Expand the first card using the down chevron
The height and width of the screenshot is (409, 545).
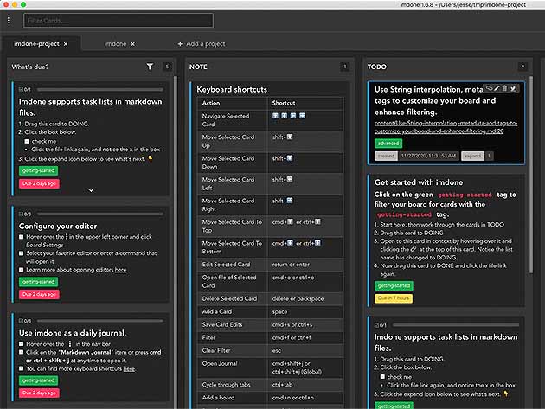[91, 189]
